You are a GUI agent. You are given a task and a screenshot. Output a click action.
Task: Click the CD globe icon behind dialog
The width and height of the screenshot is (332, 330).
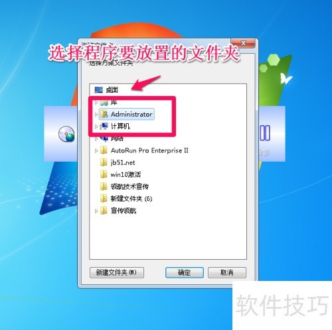tap(66, 134)
